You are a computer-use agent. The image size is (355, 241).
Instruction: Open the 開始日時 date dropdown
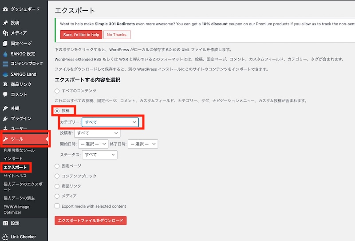[93, 144]
